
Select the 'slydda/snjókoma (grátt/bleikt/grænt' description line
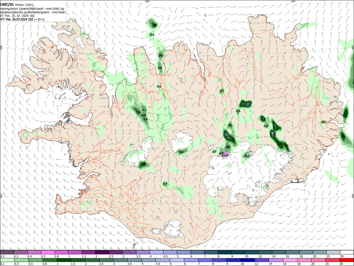click(x=33, y=12)
